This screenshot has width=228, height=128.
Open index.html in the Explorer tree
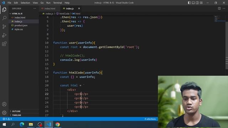pyautogui.click(x=24, y=17)
